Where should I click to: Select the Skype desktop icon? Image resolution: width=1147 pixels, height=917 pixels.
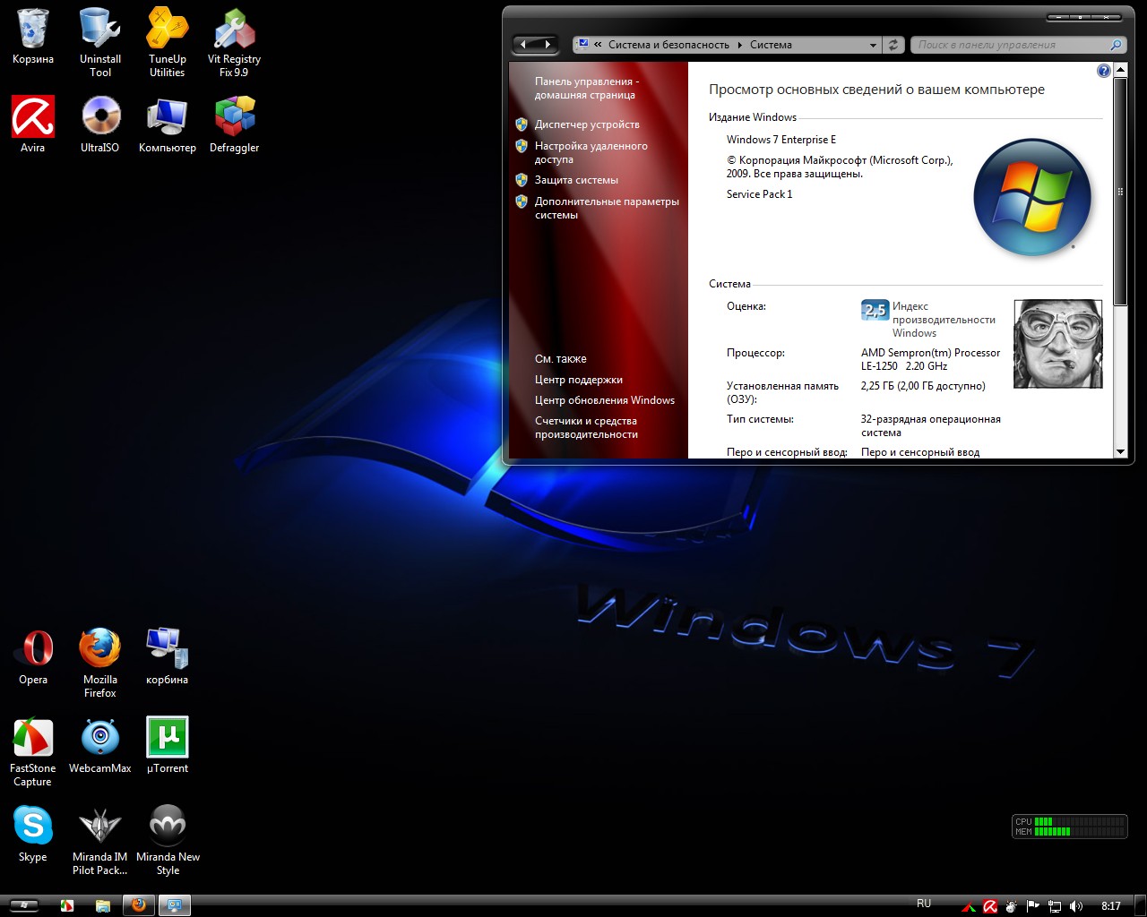[x=33, y=834]
